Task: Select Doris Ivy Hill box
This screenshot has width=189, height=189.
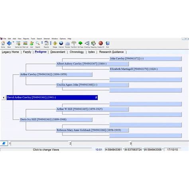Action: [x=56, y=120]
